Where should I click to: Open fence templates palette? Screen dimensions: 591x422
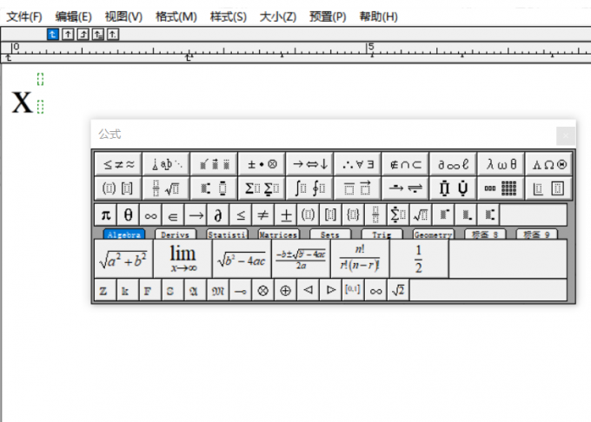click(118, 188)
